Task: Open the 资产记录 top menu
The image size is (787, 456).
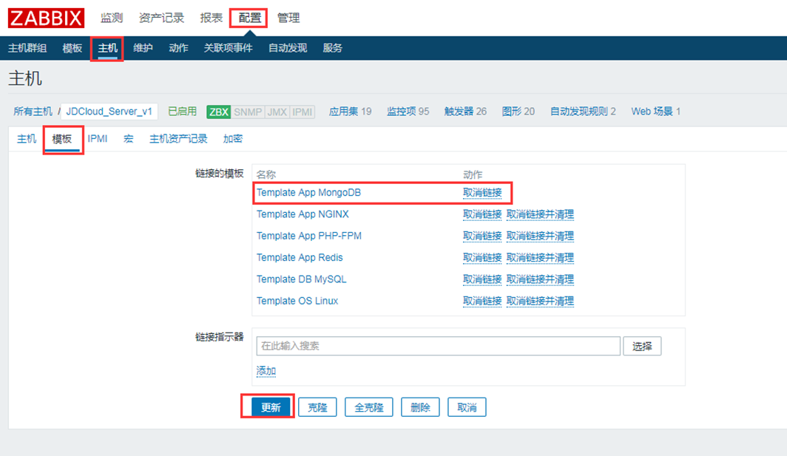Action: point(161,18)
